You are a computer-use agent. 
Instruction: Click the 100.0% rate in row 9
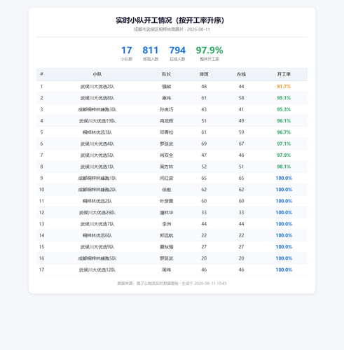284,178
